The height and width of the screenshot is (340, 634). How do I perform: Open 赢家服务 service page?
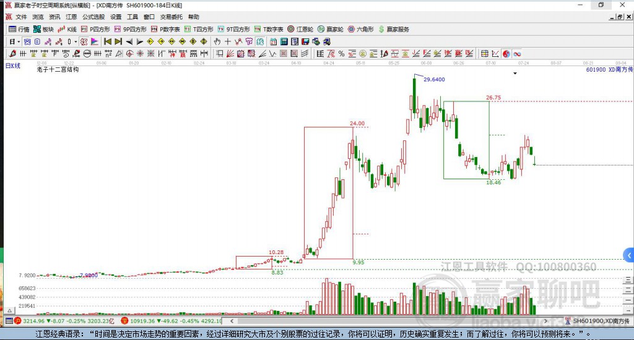click(394, 29)
